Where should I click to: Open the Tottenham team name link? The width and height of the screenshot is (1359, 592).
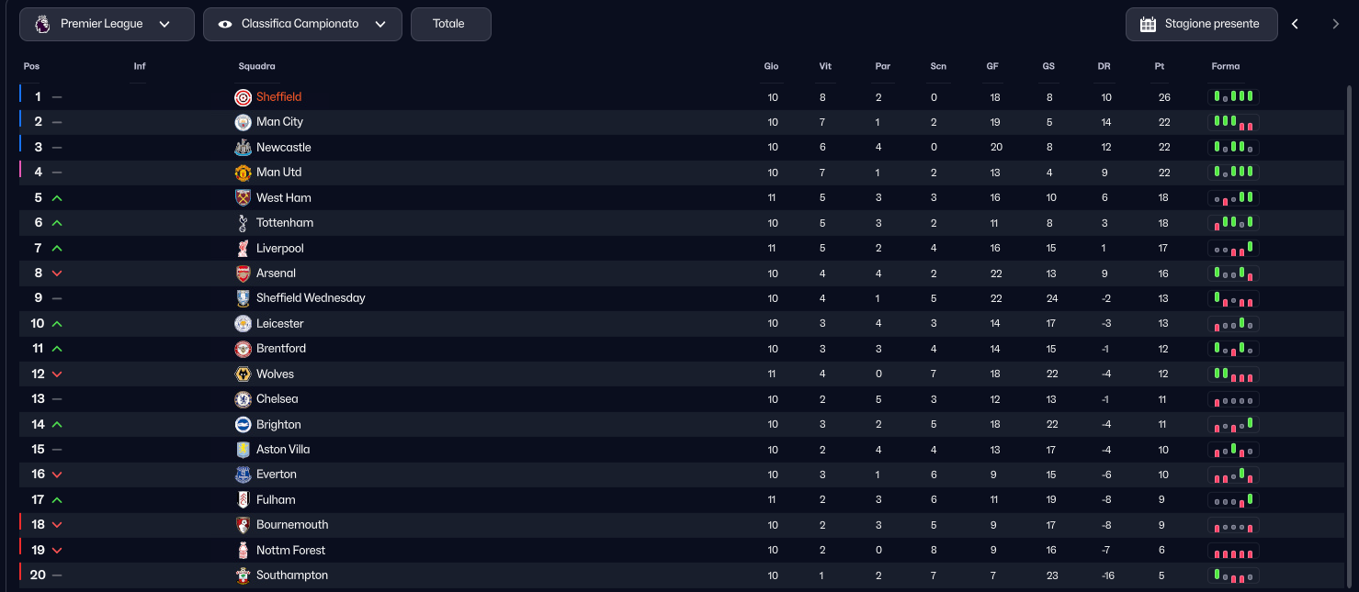(285, 223)
